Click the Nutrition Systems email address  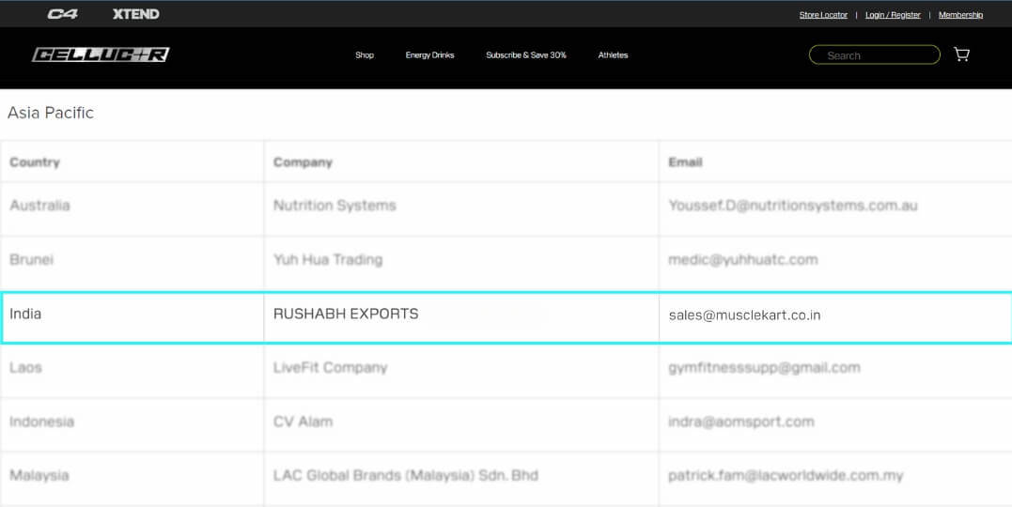tap(792, 206)
